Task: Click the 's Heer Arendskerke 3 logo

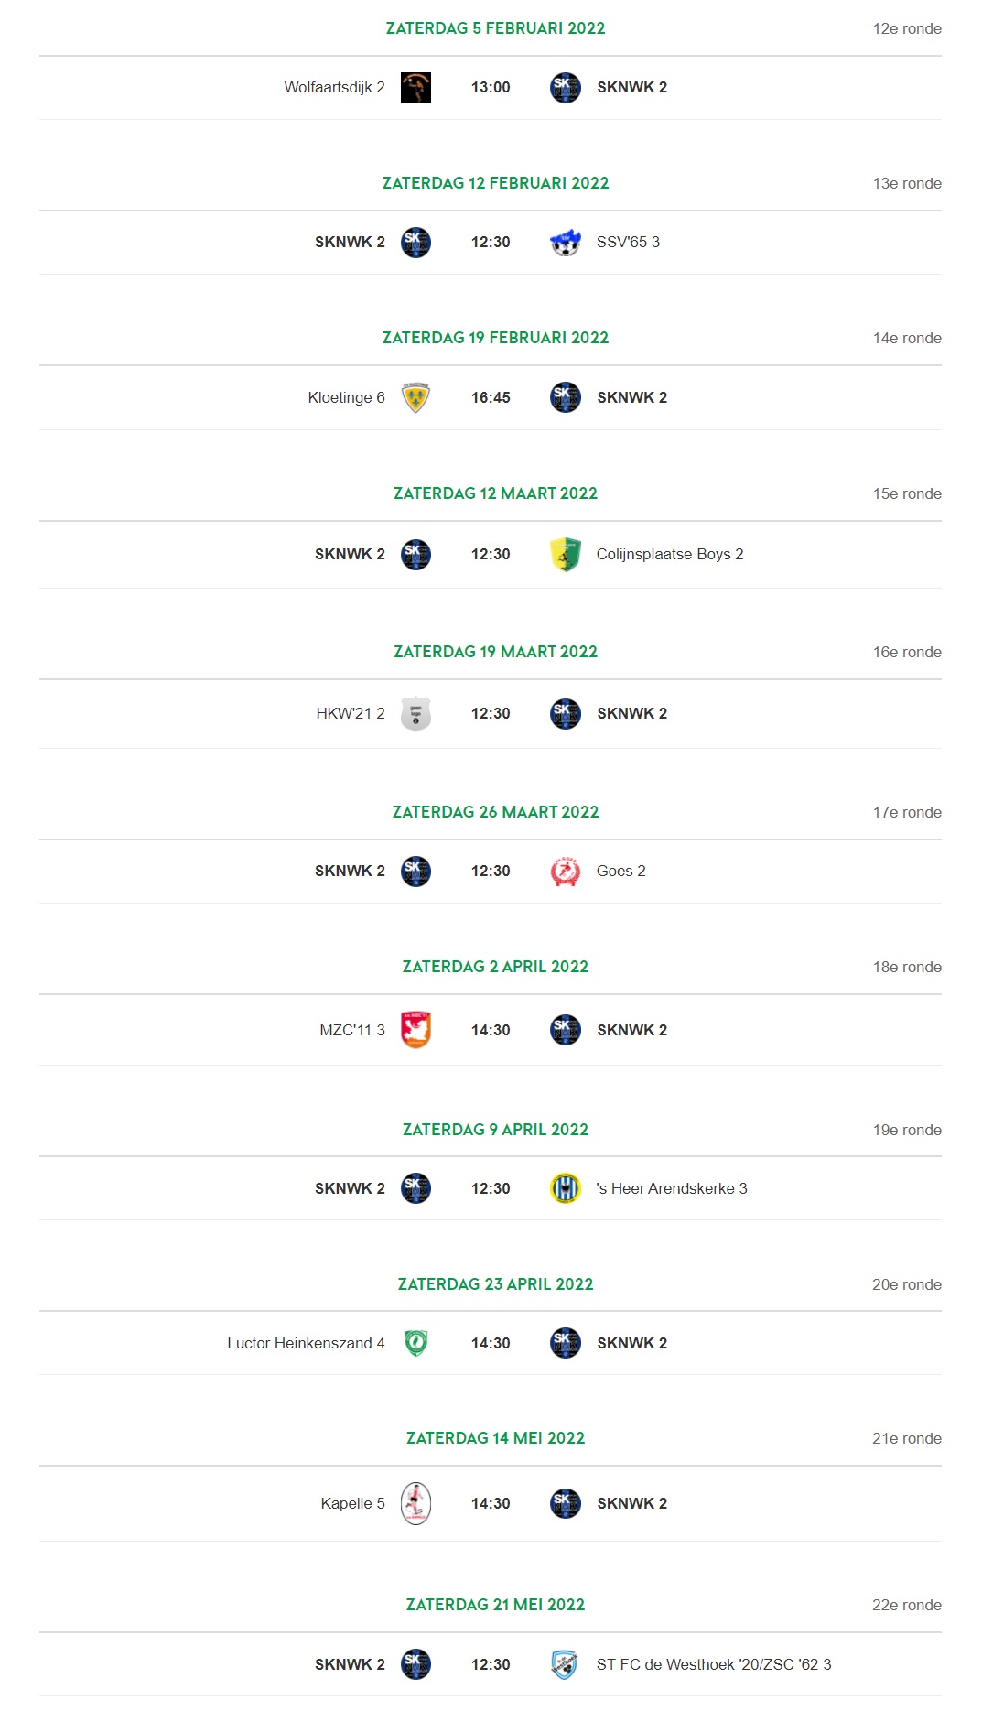Action: click(566, 1188)
